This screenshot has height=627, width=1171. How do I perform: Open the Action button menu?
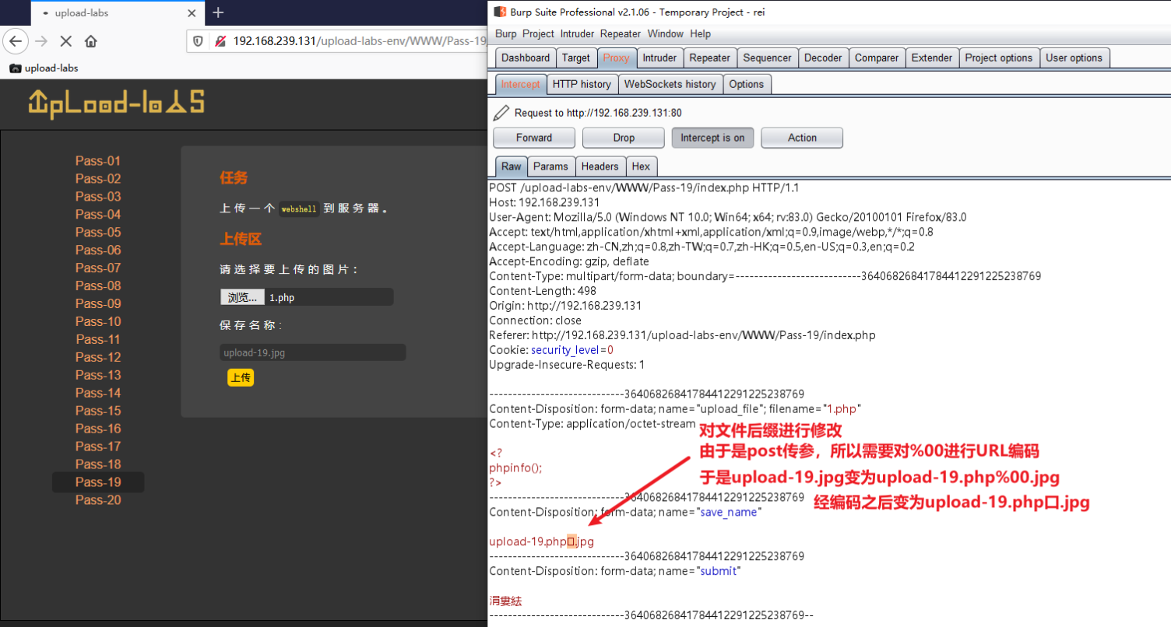click(802, 138)
